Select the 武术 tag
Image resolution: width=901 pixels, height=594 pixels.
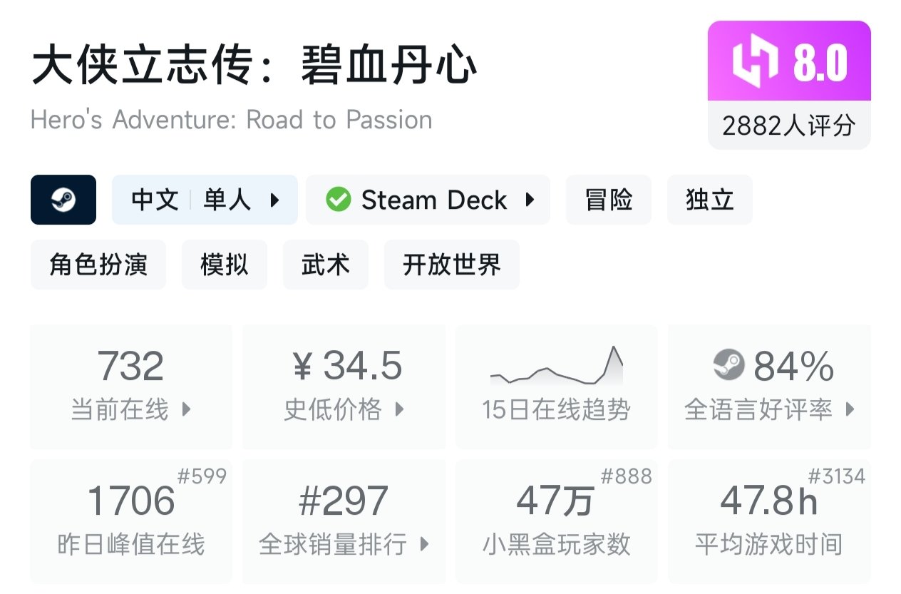326,265
